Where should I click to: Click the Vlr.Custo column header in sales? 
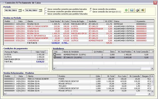tap(65, 21)
